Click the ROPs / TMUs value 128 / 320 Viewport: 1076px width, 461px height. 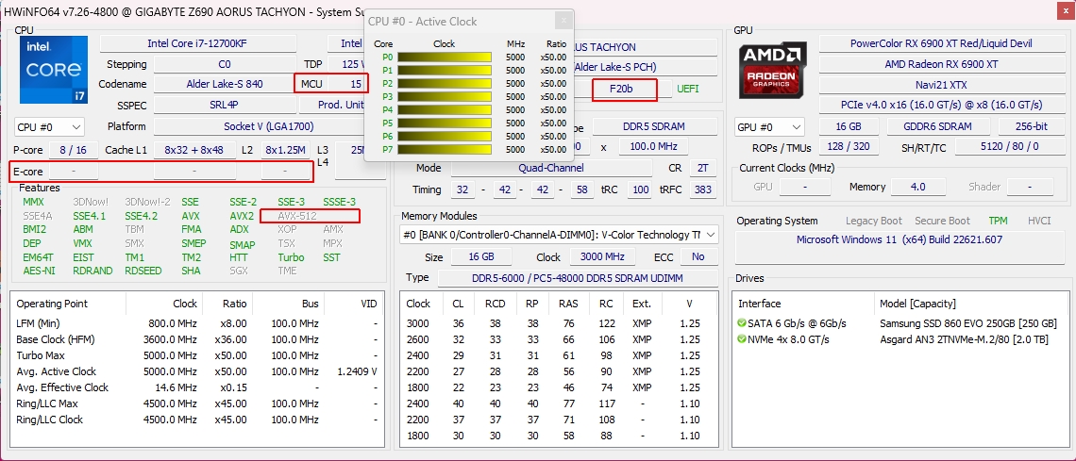(849, 147)
